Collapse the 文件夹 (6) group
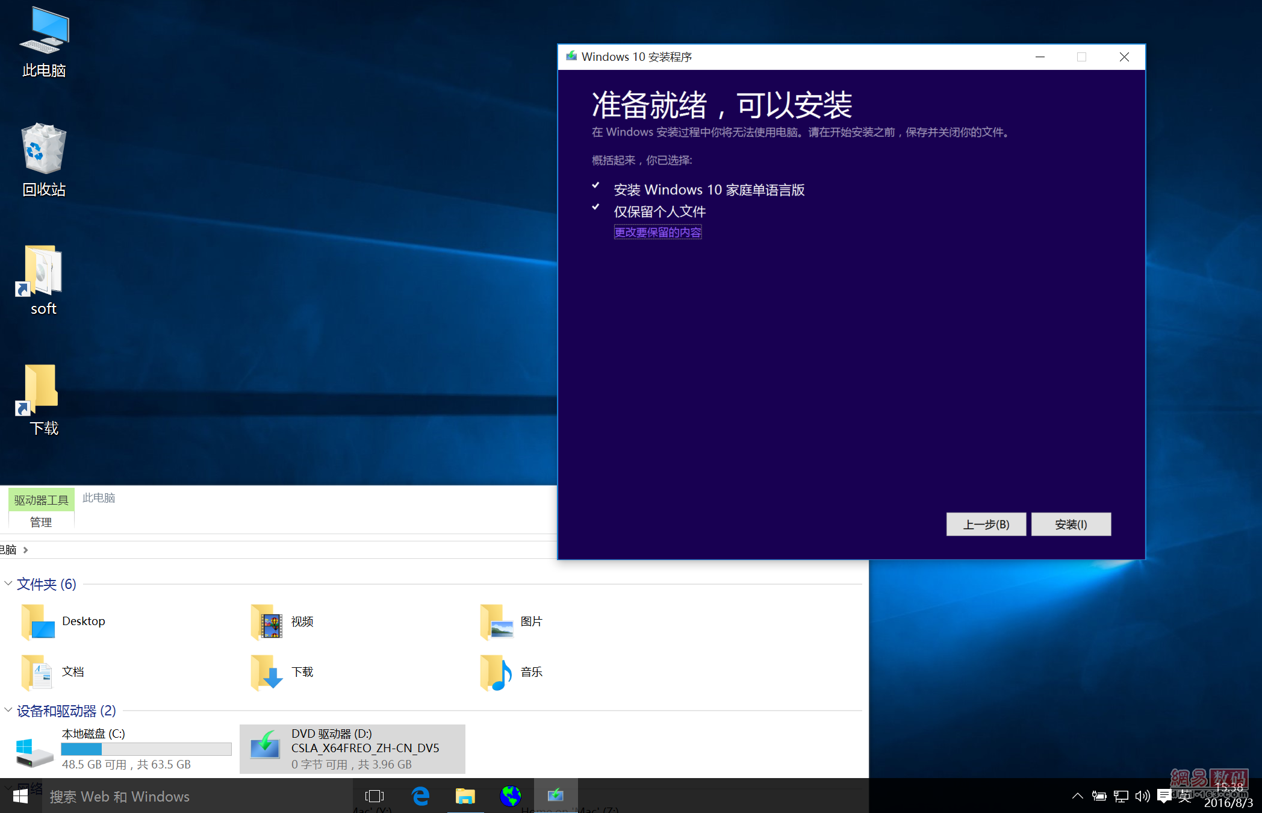The width and height of the screenshot is (1262, 813). 8,584
